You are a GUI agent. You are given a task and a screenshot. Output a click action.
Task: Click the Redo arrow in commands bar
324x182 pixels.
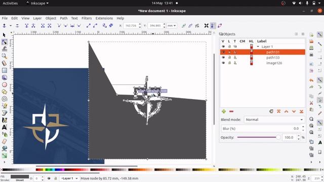(311, 87)
